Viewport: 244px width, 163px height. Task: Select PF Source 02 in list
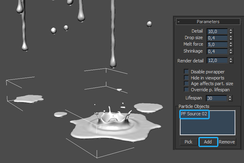coord(194,115)
